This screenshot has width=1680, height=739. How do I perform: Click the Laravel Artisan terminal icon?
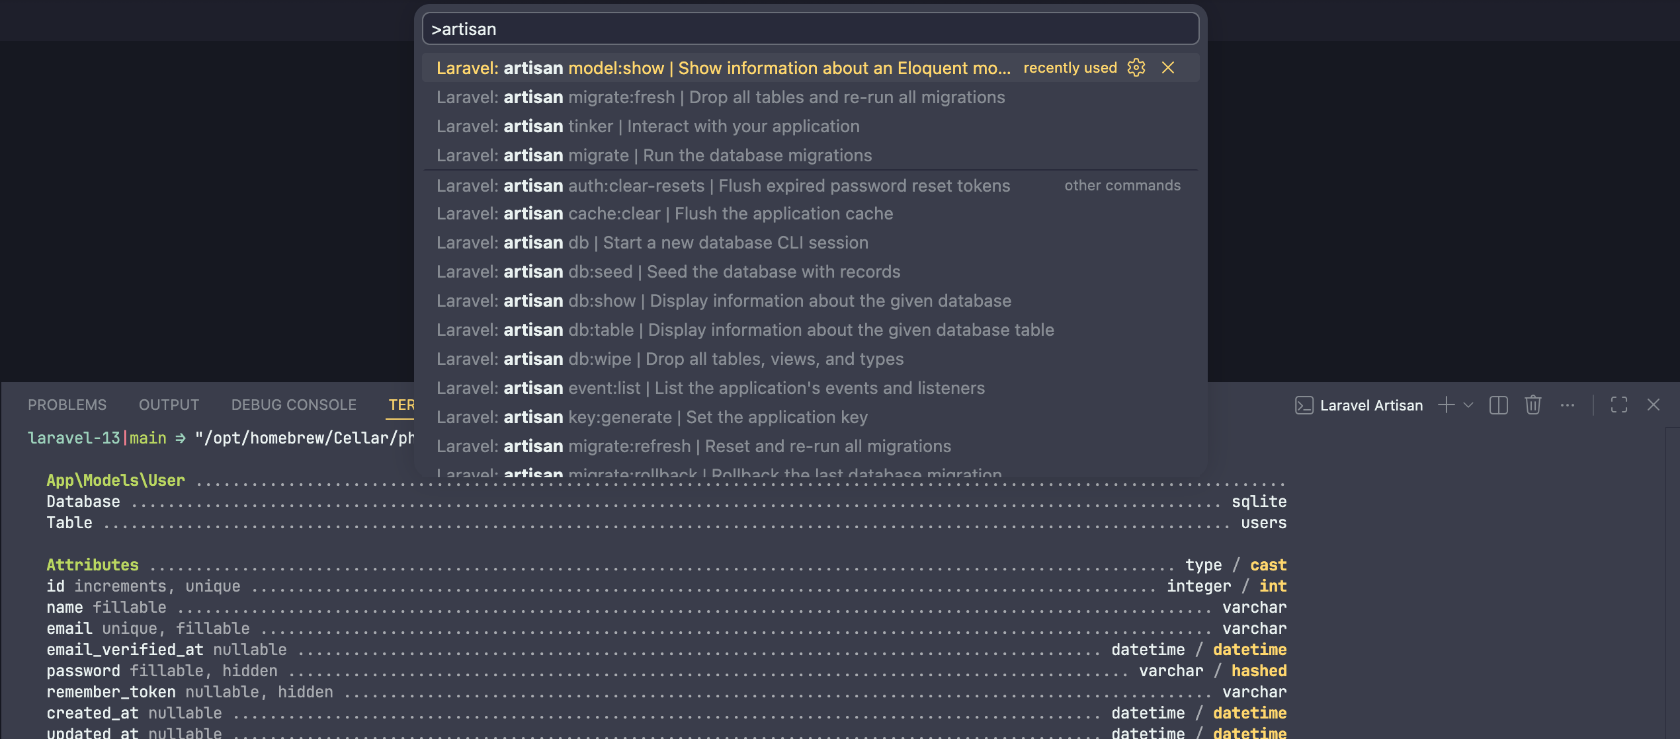(x=1304, y=405)
